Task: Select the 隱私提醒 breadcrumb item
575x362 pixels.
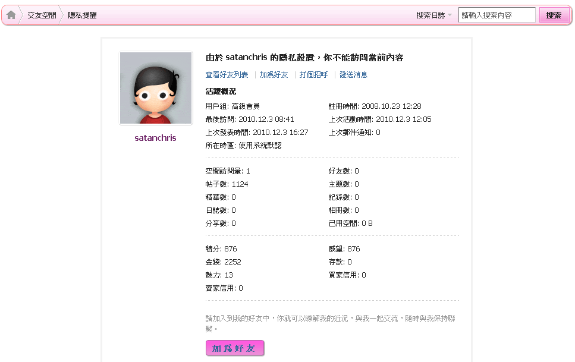Action: (82, 15)
